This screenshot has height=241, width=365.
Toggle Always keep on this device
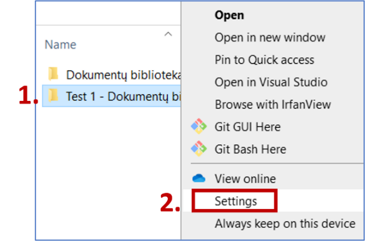point(285,224)
